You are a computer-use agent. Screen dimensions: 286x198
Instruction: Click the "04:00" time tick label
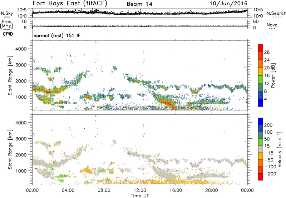(x=68, y=190)
